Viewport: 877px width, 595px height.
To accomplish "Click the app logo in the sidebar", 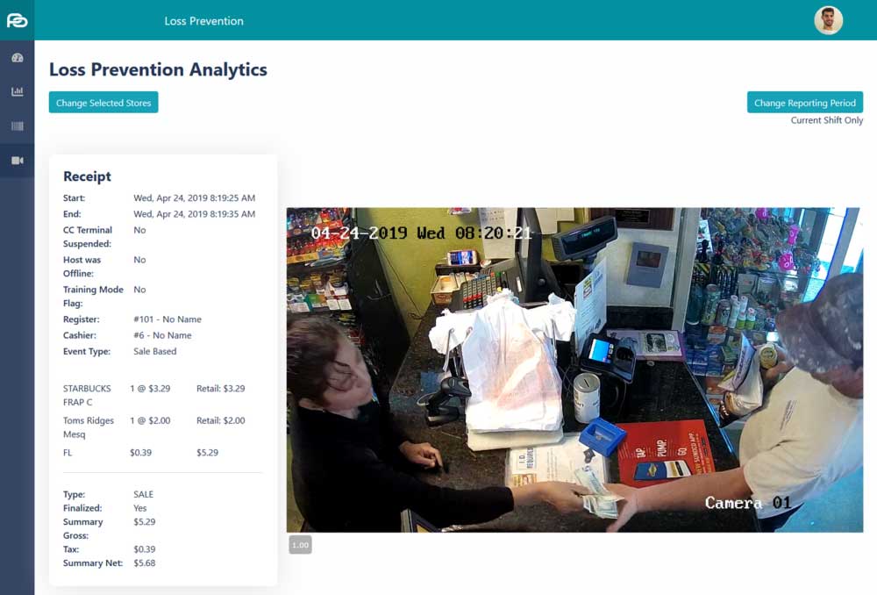I will pos(17,20).
